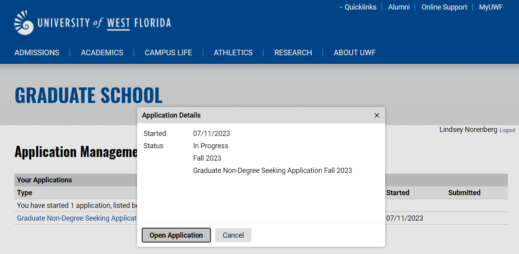Click Graduate Non-Degree Seeking Application Fall 2023 text
The image size is (519, 254).
tap(272, 171)
